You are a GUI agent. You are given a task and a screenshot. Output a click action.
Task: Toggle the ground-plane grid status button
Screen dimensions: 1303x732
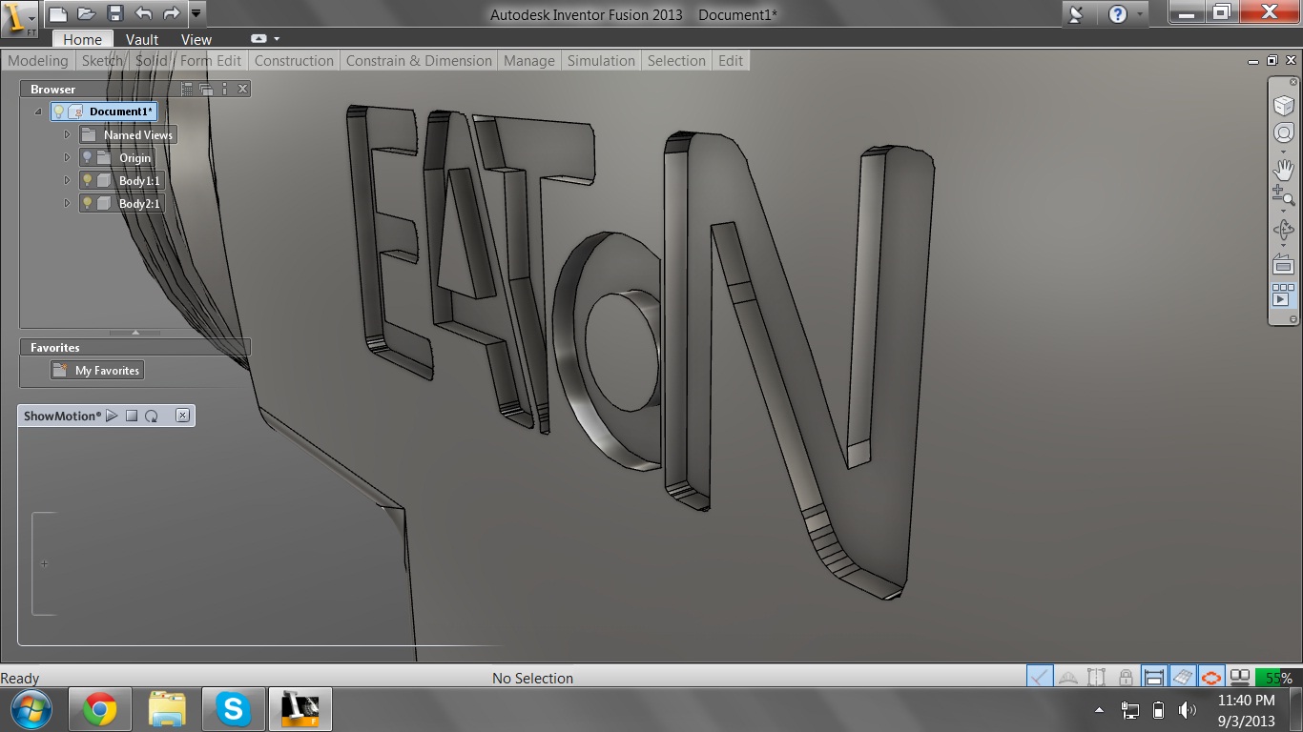tap(1183, 677)
